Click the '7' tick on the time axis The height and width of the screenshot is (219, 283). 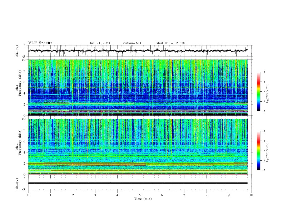[184, 195]
